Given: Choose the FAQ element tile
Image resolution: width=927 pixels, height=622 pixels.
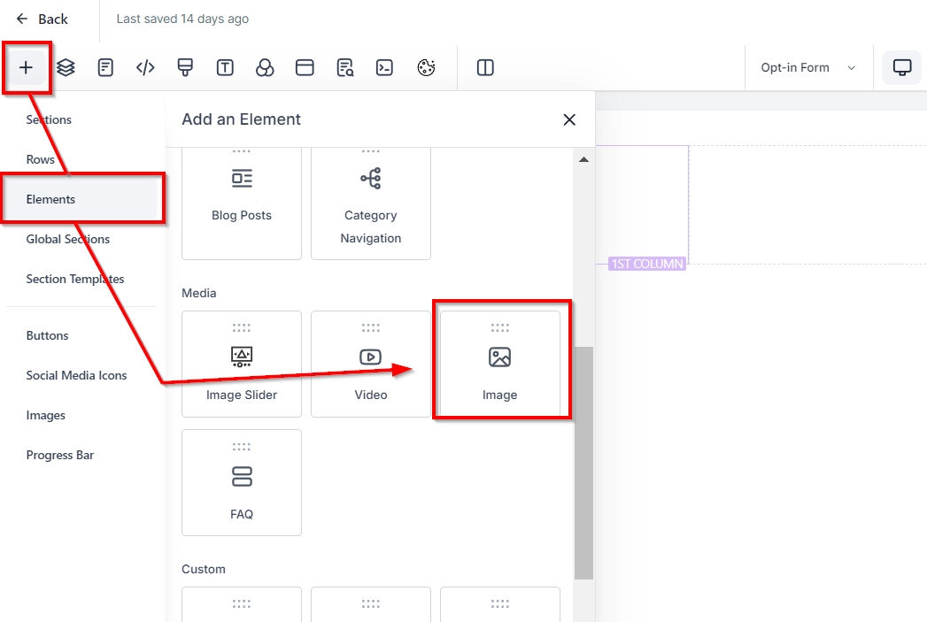Looking at the screenshot, I should (242, 482).
